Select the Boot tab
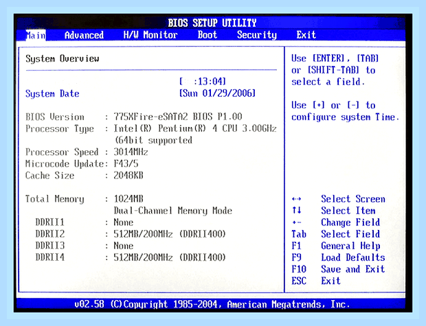 [208, 35]
